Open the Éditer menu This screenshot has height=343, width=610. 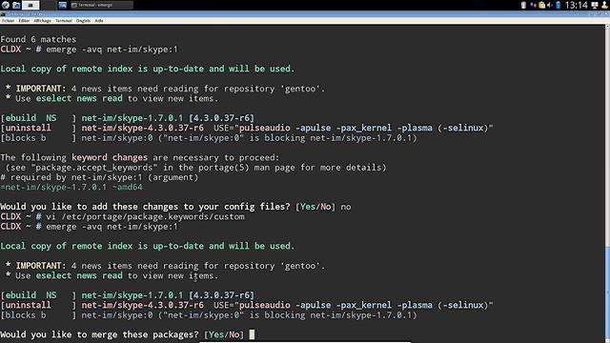click(x=24, y=21)
